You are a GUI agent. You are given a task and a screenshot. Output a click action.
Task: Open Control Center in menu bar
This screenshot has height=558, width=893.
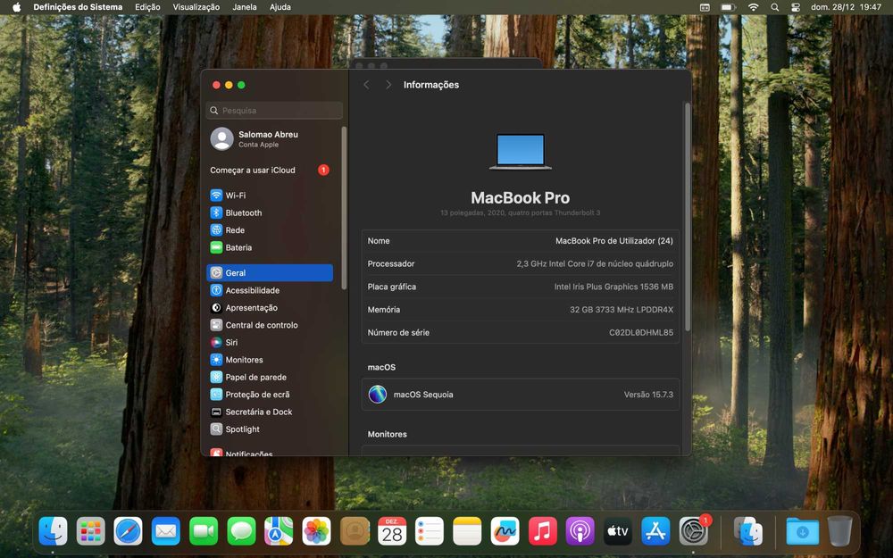[x=796, y=7]
